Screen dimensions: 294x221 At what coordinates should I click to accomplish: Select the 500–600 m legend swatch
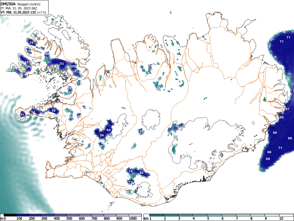pyautogui.click(x=73, y=215)
